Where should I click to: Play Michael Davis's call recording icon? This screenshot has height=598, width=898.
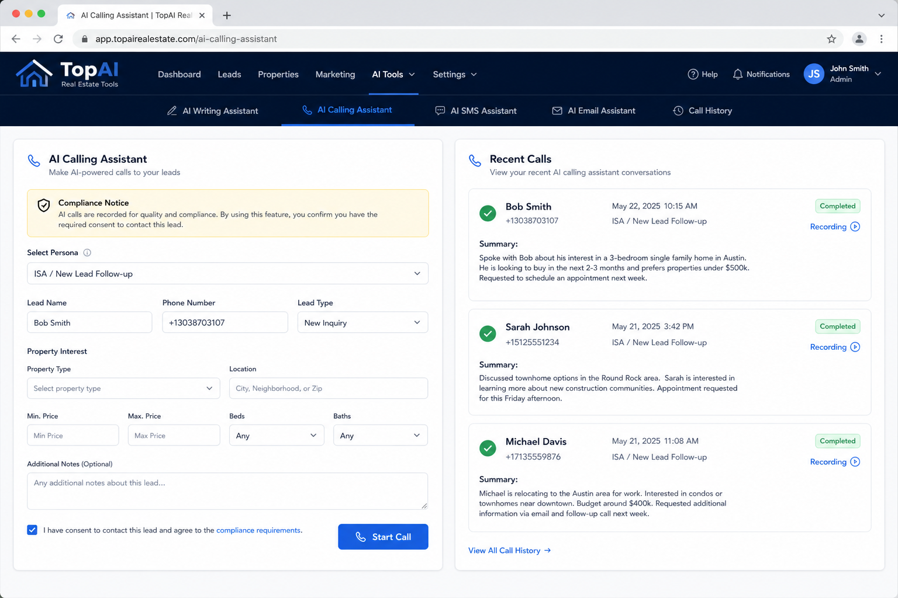(x=855, y=462)
